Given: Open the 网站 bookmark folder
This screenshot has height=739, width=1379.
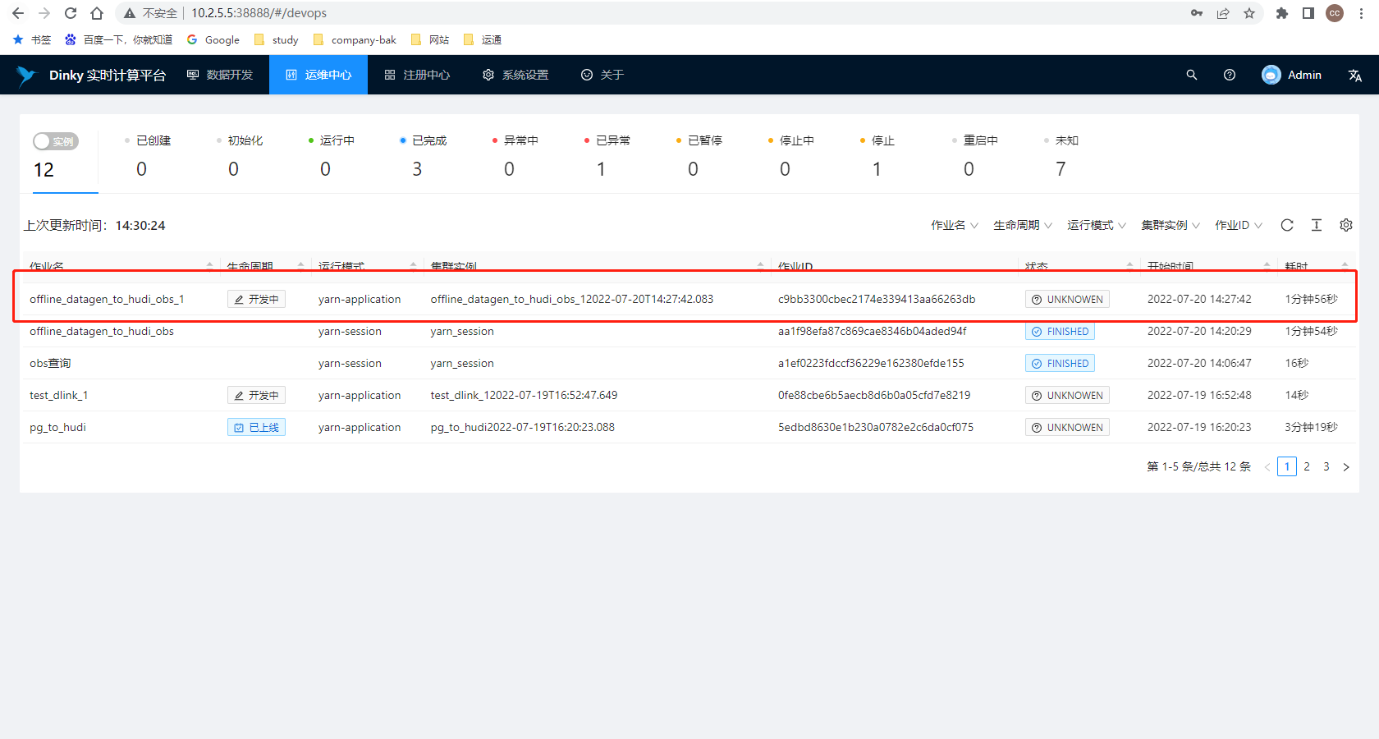Looking at the screenshot, I should (430, 39).
